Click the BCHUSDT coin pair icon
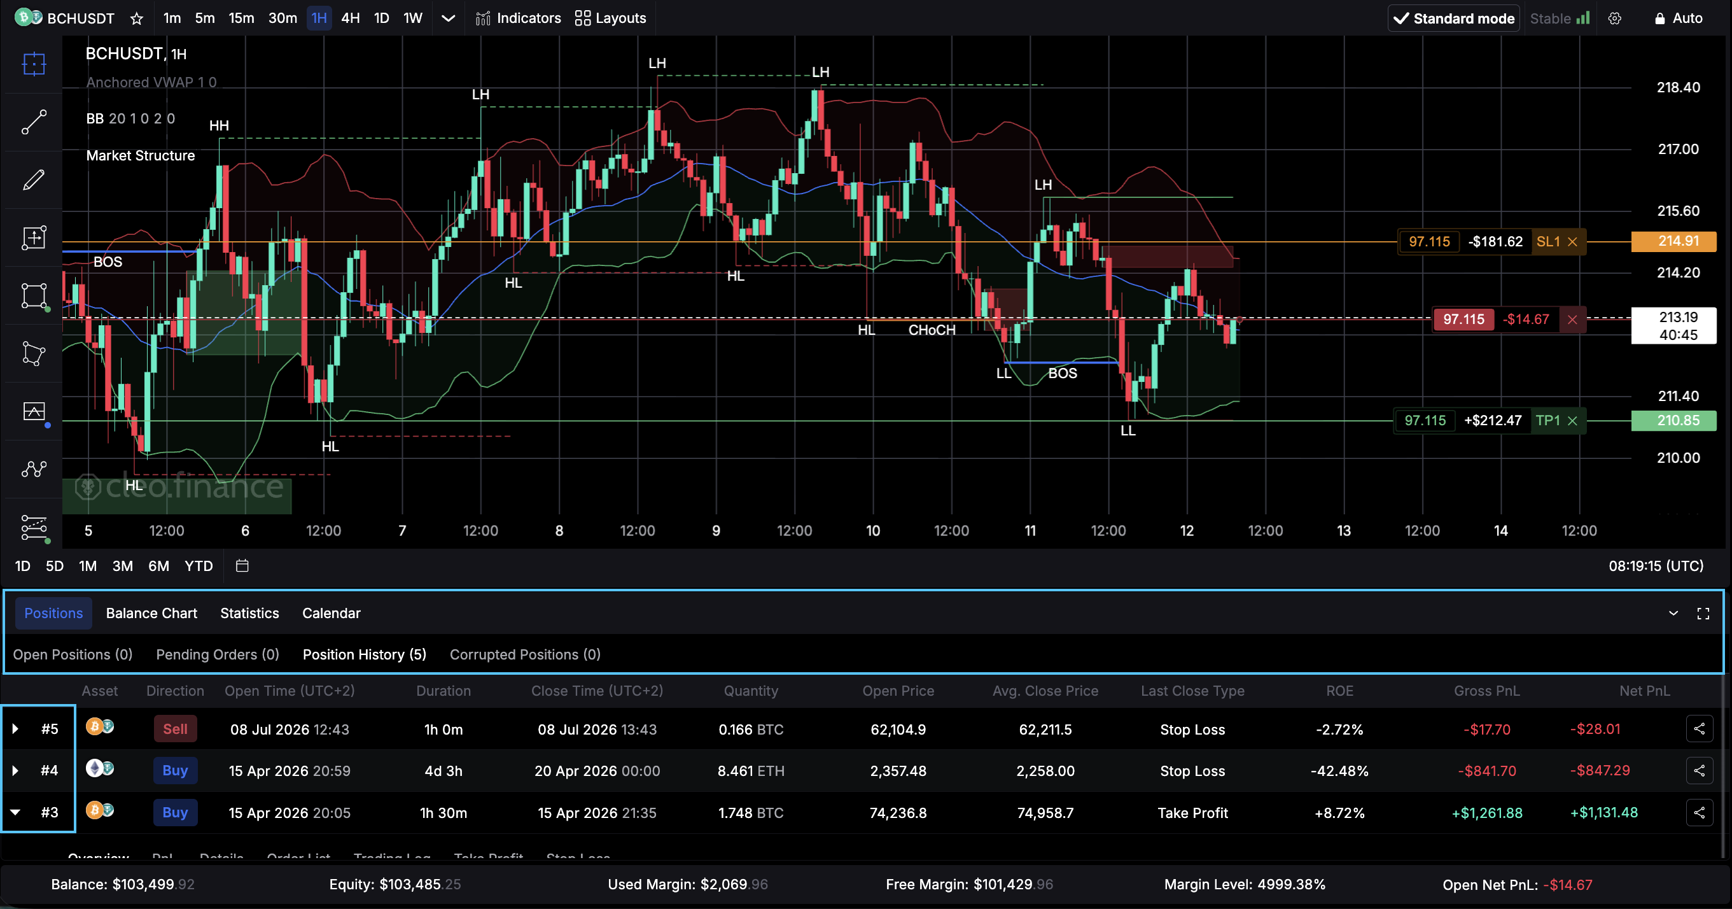The image size is (1732, 909). click(28, 17)
